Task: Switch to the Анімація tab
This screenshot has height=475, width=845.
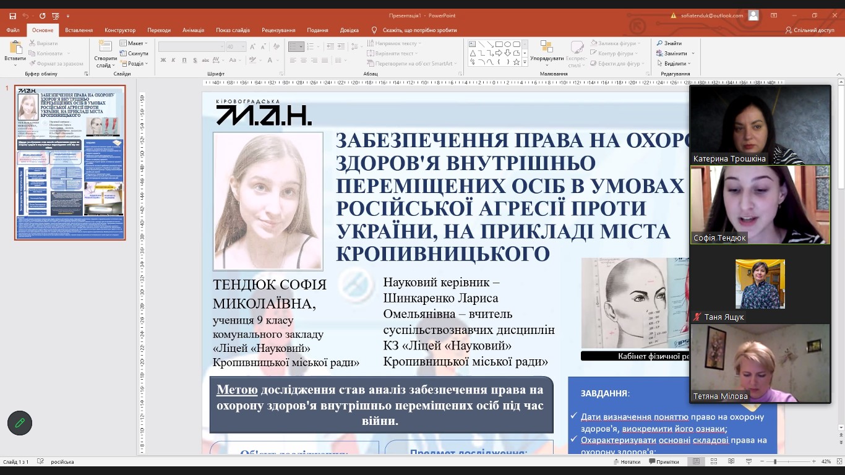Action: 193,30
